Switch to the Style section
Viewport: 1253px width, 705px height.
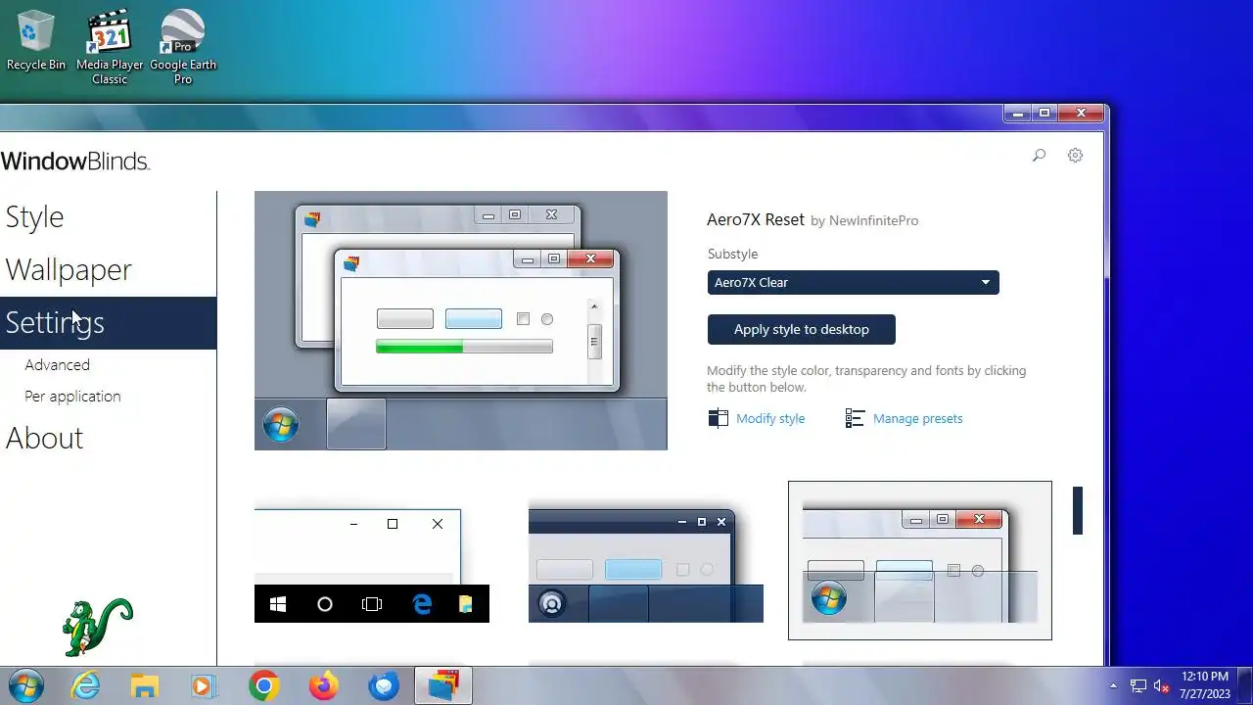108,217
